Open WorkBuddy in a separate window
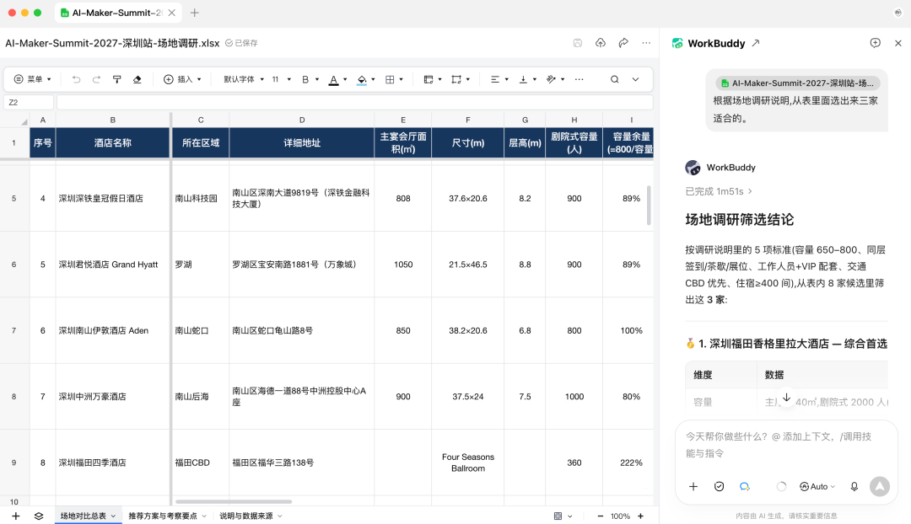The width and height of the screenshot is (911, 524). click(x=755, y=43)
